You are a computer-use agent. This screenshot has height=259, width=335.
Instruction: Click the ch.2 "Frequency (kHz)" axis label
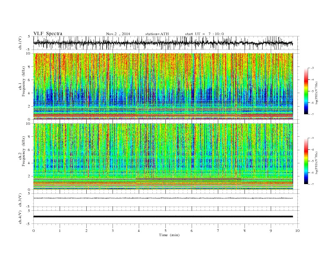pos(23,152)
